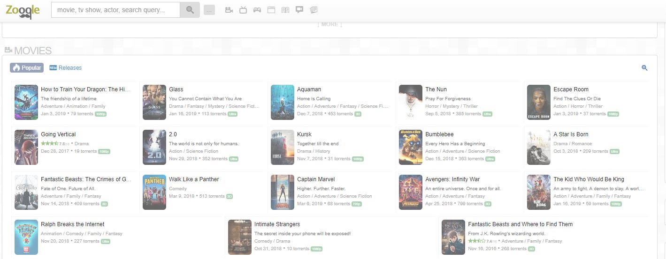Screen dimensions: 666x259
Task: Open the Kursk title link
Action: tap(304, 134)
